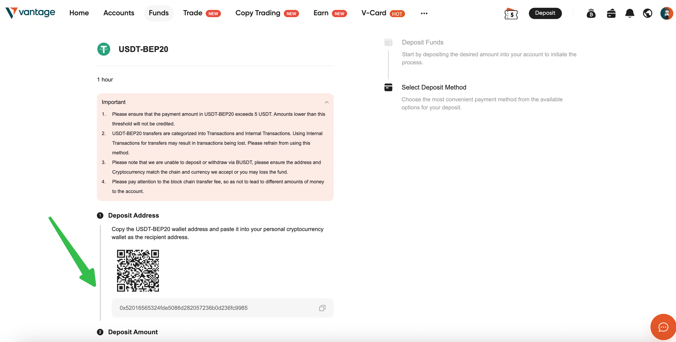Collapse the Important notice panel
Image resolution: width=676 pixels, height=342 pixels.
point(327,102)
